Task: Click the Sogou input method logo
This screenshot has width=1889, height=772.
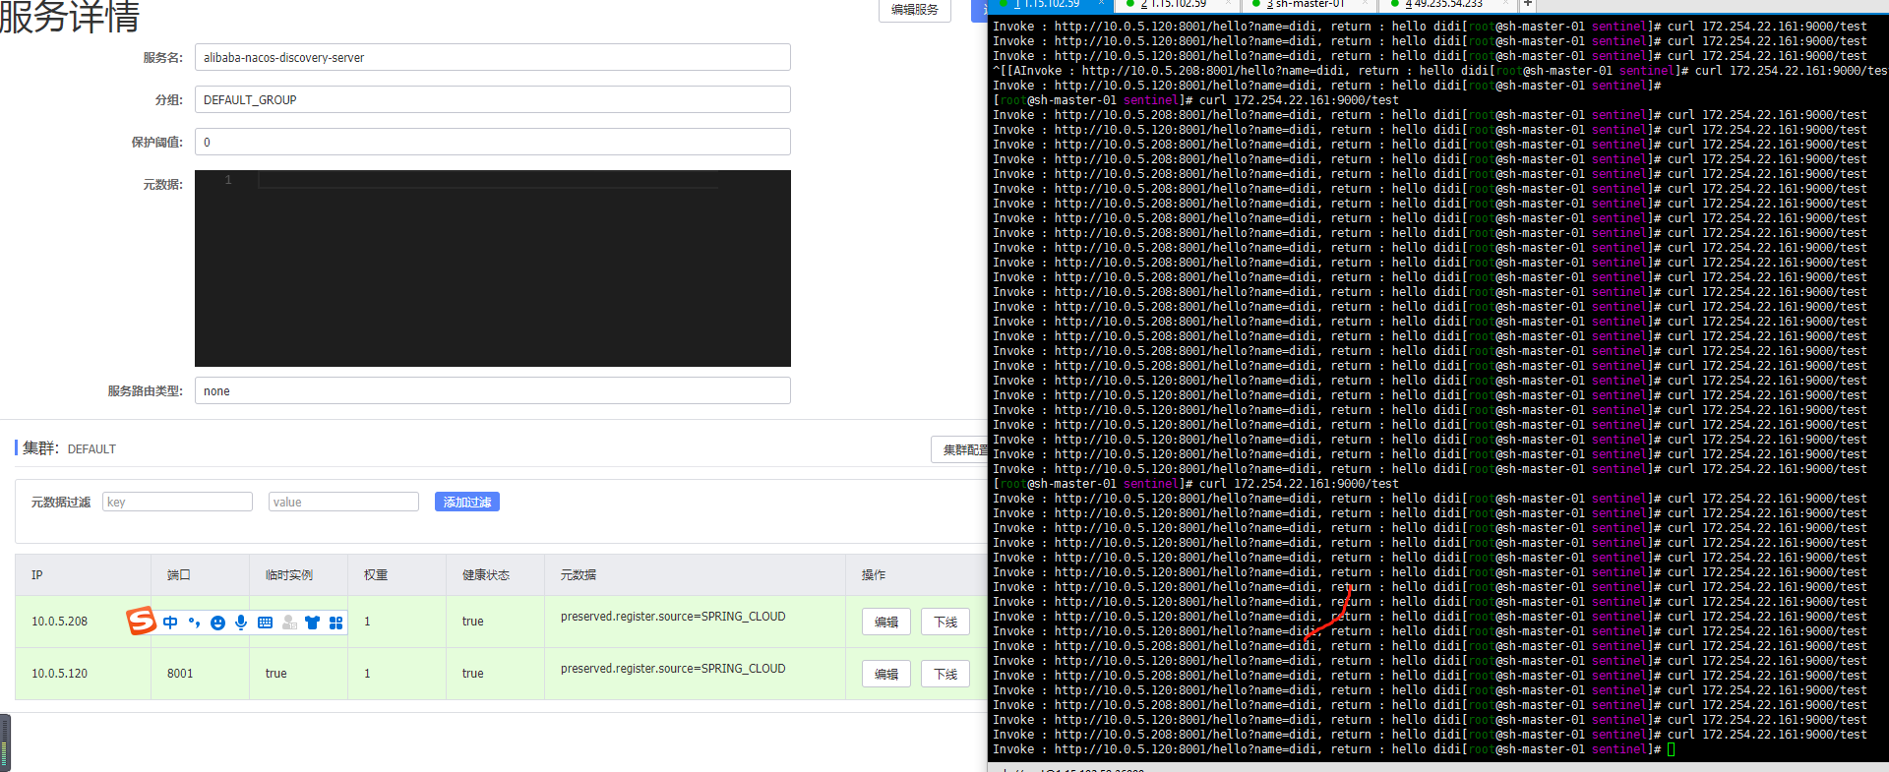Action: [142, 621]
